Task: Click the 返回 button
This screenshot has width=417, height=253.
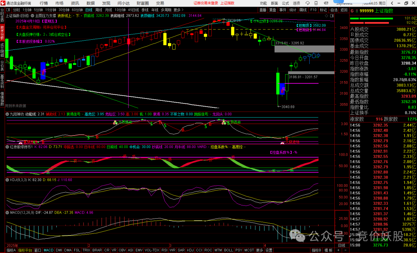Action: 344,10
